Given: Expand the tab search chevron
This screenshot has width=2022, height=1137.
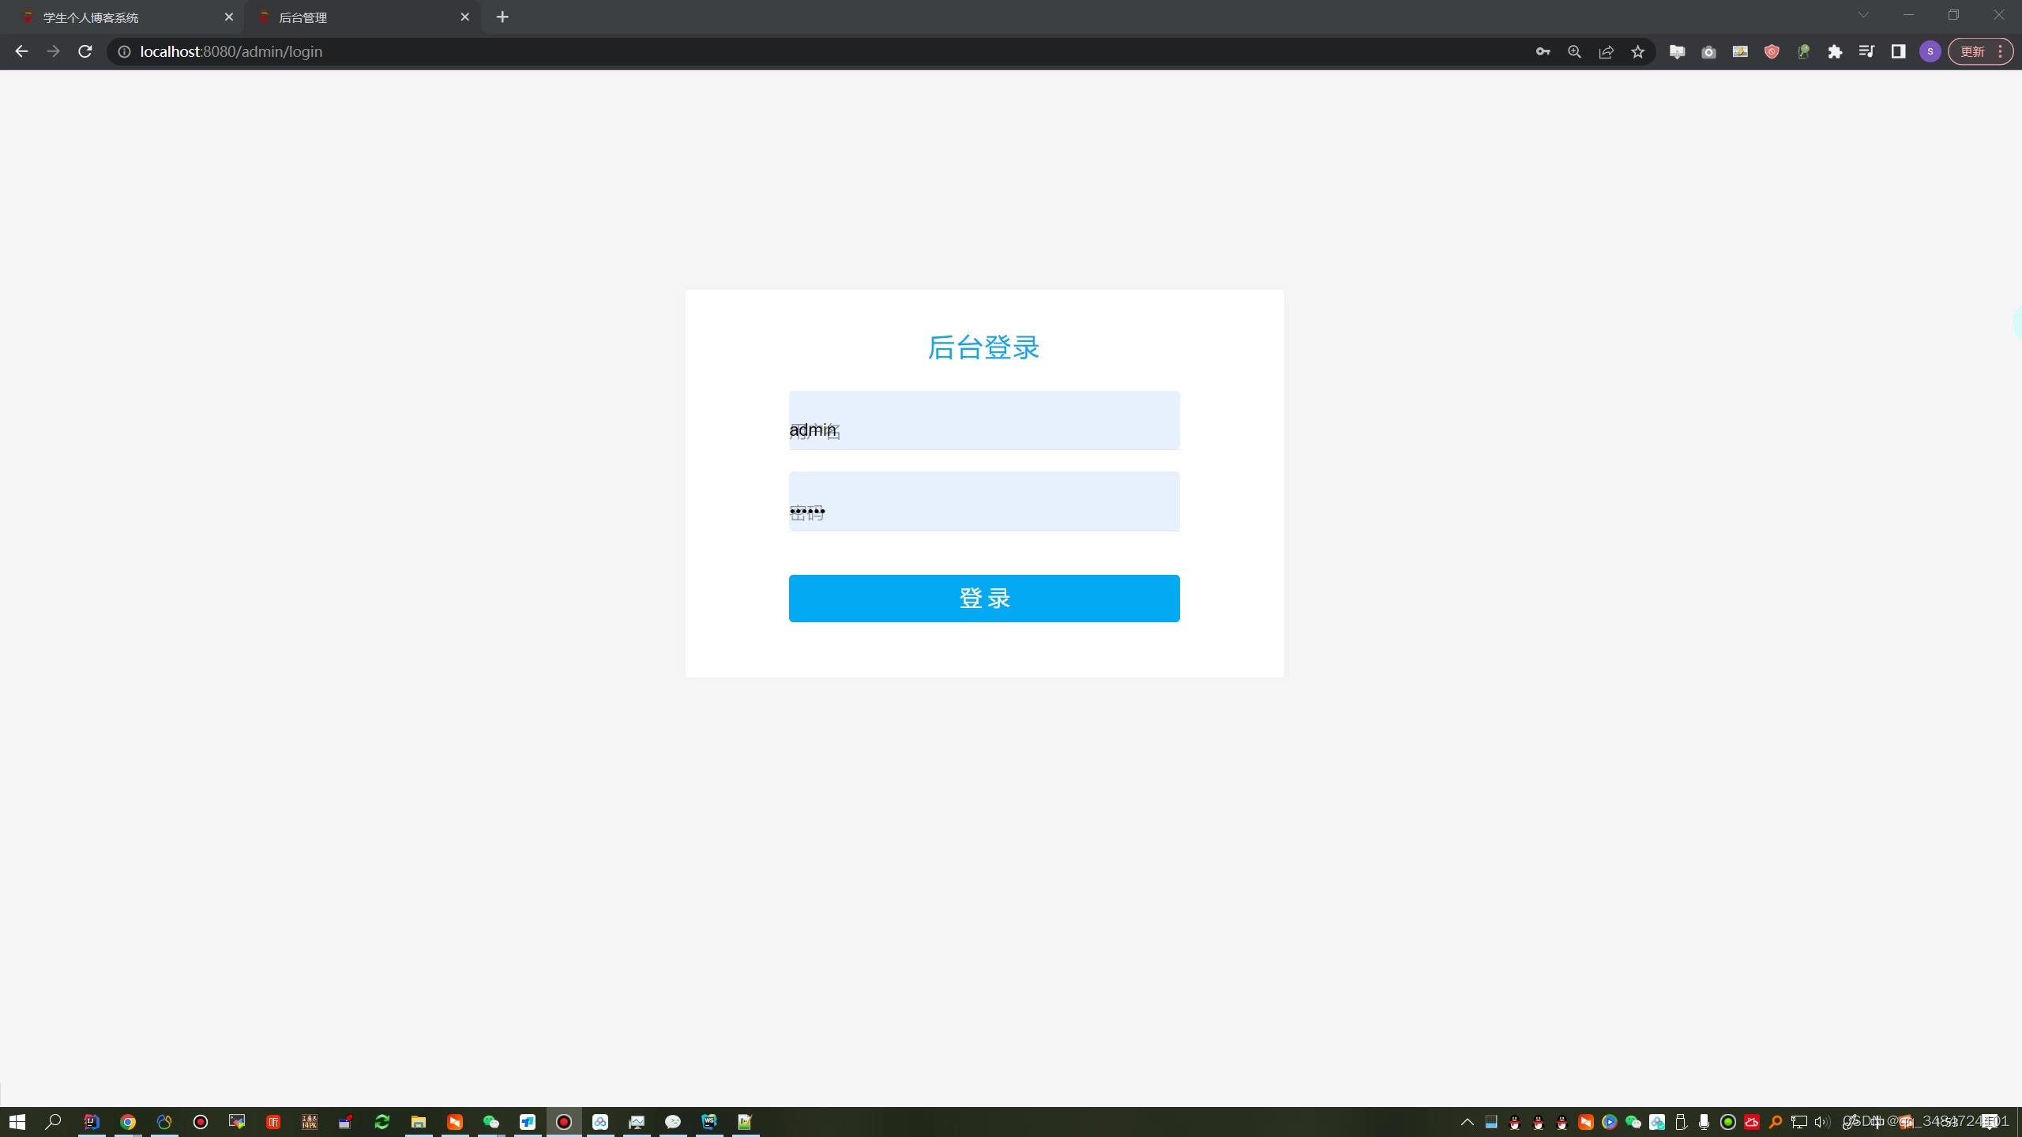Looking at the screenshot, I should click(x=1863, y=16).
